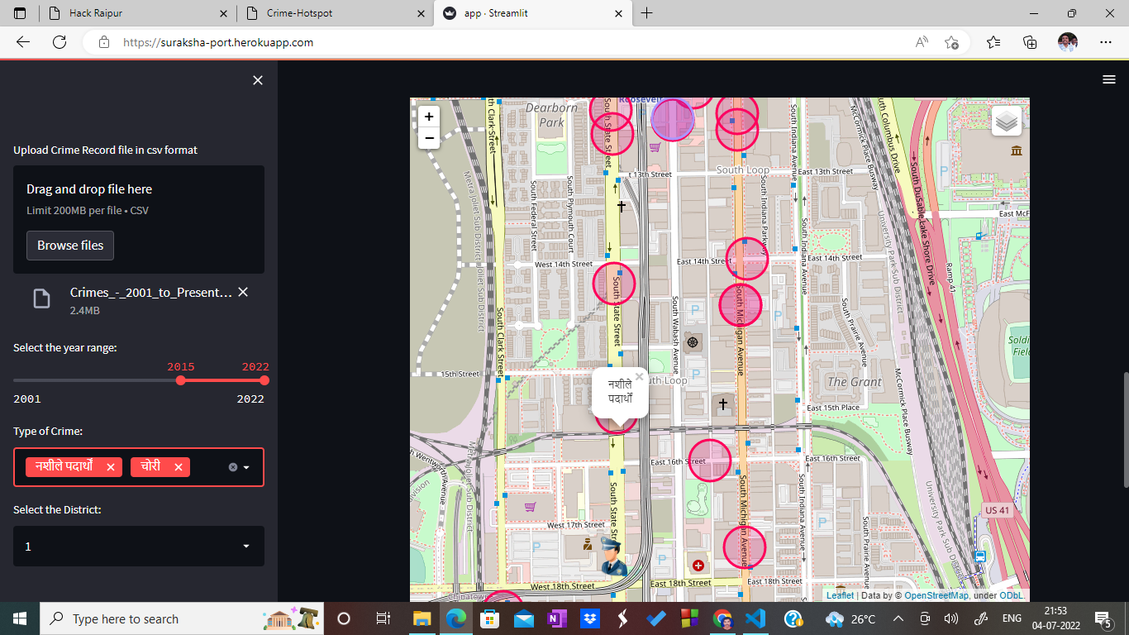Open Visual Studio Code from taskbar

click(x=756, y=618)
